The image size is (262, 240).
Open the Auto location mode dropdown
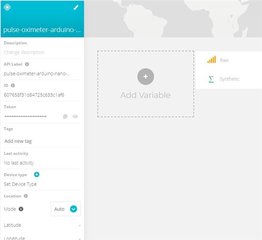(x=65, y=209)
